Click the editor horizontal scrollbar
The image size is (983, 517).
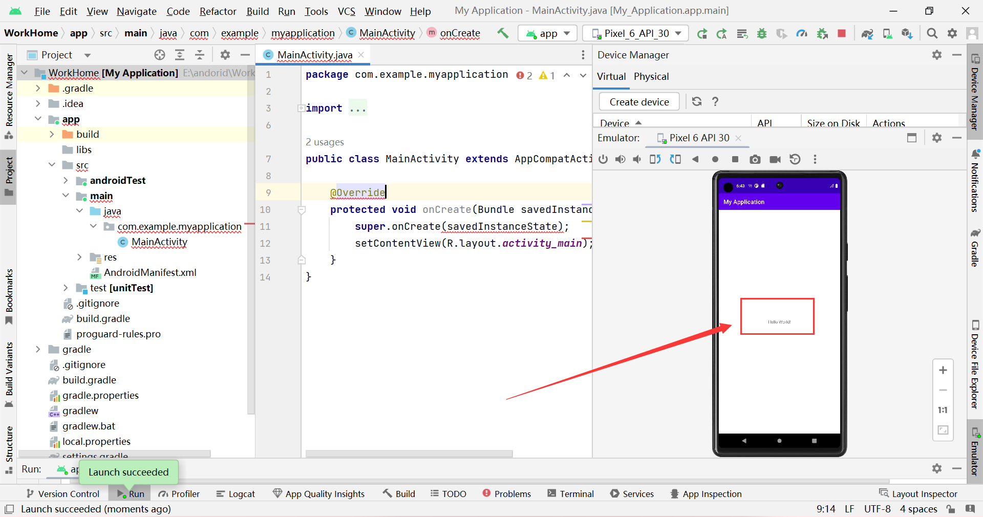409,454
